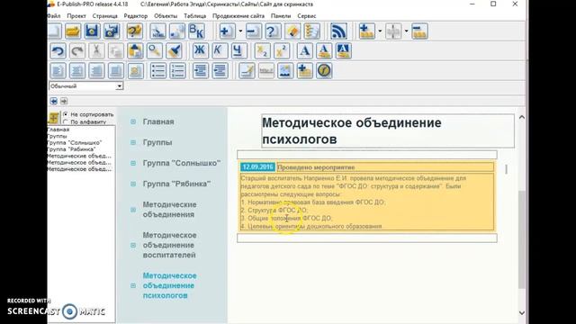Screen dimensions: 576x324
Task: Select the "Не сортировать" radio button
Action: pyautogui.click(x=66, y=114)
